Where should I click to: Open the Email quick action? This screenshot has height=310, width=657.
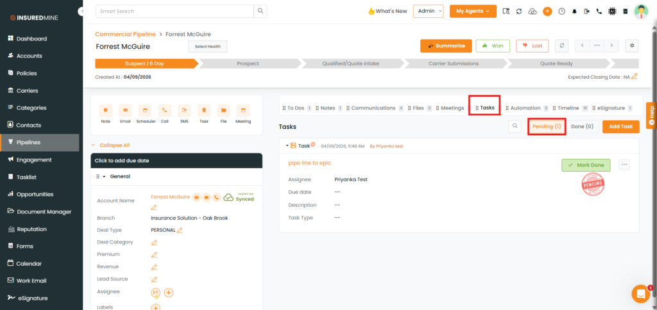(125, 111)
